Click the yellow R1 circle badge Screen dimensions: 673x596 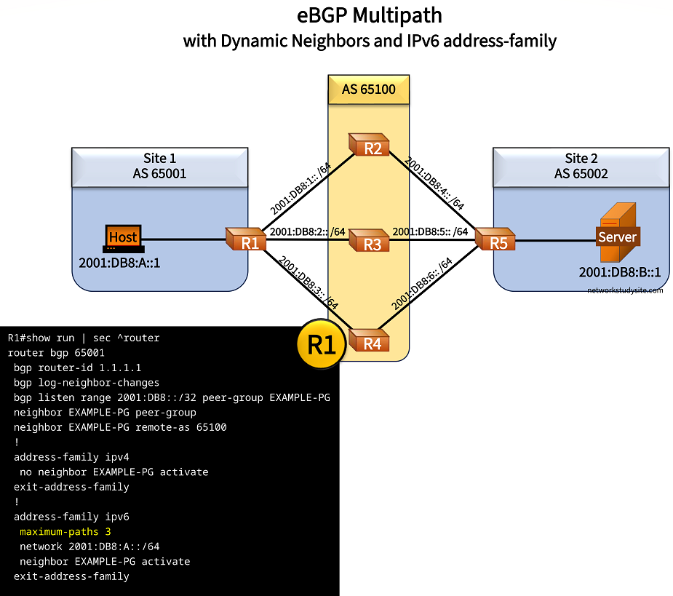(x=322, y=344)
